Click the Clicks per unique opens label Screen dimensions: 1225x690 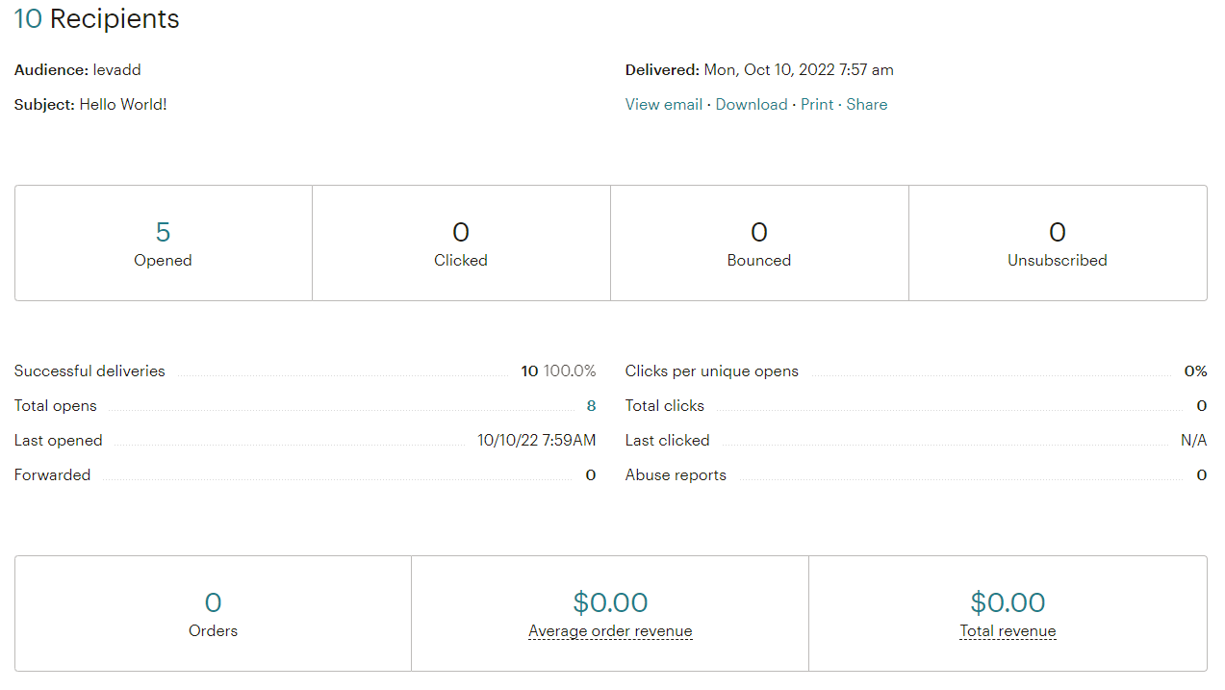coord(711,371)
